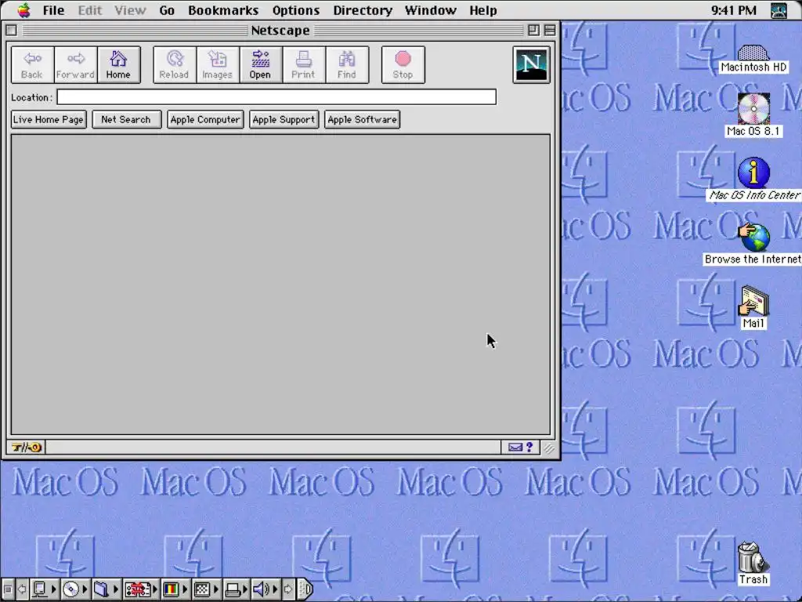The height and width of the screenshot is (602, 802).
Task: Click the Netscape window zoom box
Action: pyautogui.click(x=533, y=31)
